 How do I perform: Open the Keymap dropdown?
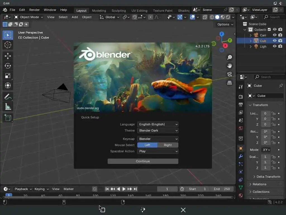(158, 139)
